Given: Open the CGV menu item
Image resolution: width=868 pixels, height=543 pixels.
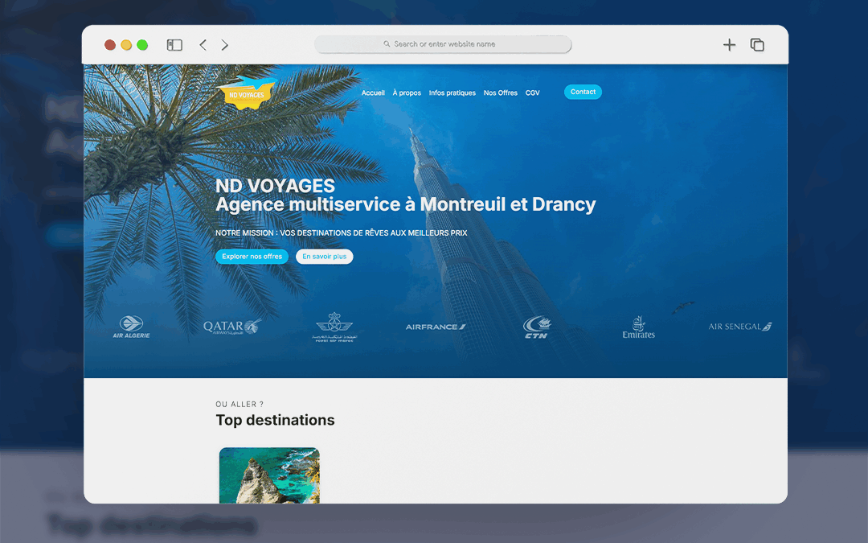Looking at the screenshot, I should (533, 93).
